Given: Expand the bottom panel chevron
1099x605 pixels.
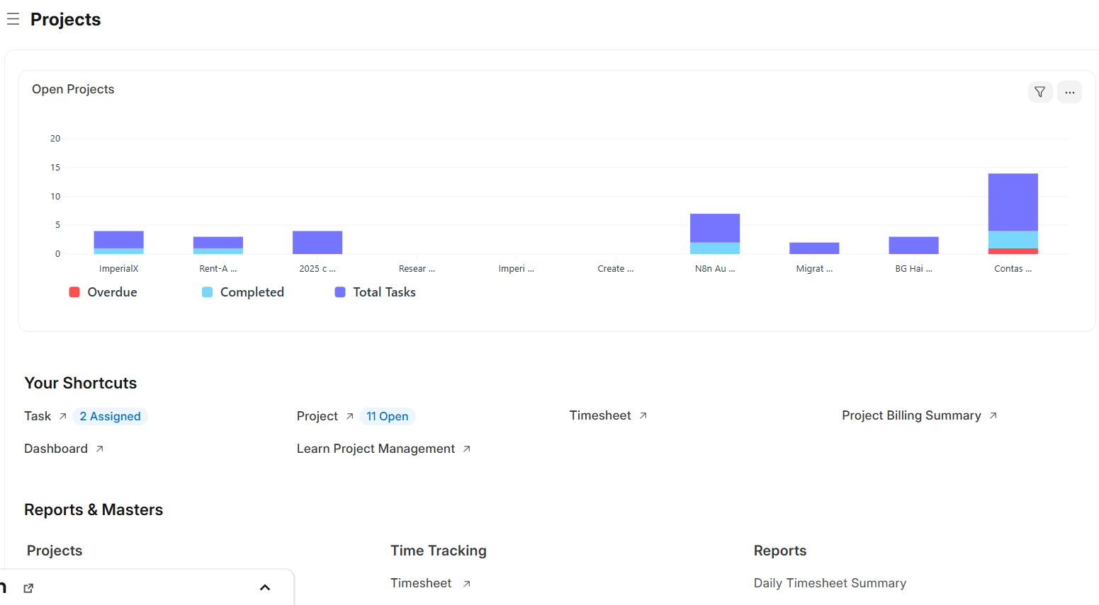Looking at the screenshot, I should 265,587.
